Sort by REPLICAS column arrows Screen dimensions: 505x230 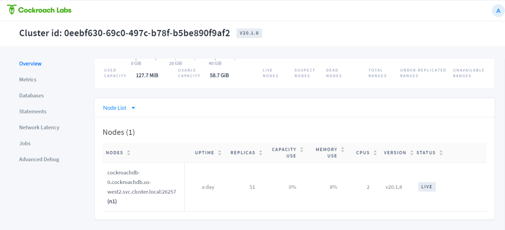click(260, 153)
